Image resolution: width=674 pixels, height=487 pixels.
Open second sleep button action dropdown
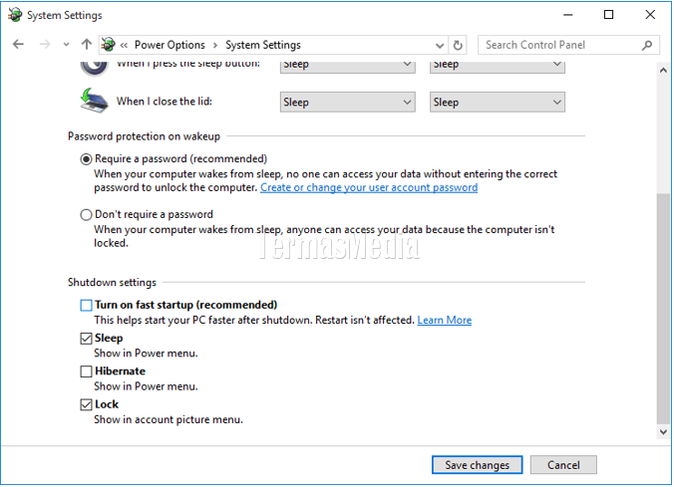coord(497,67)
